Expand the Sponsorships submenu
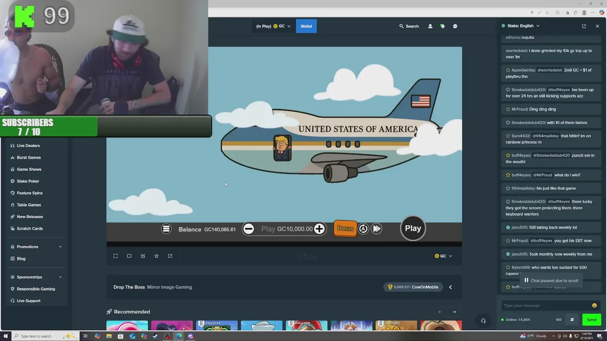Image resolution: width=607 pixels, height=341 pixels. point(36,277)
